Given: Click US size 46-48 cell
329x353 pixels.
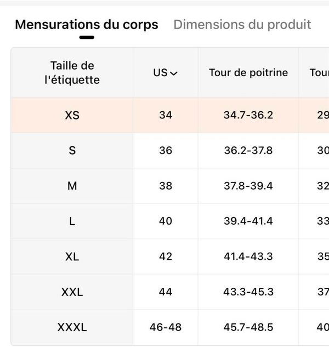Looking at the screenshot, I should tap(165, 327).
